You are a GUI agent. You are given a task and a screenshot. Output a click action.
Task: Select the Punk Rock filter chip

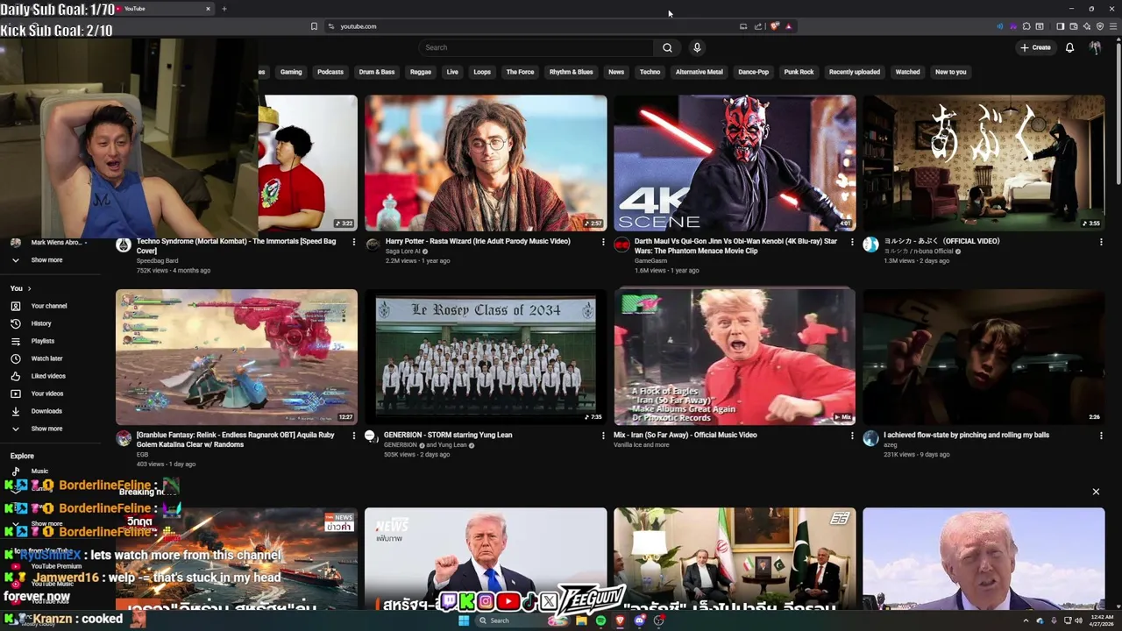(799, 72)
